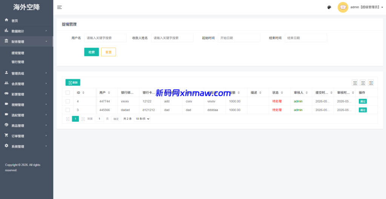
Task: Click the page number jump input
Action: [x=100, y=119]
